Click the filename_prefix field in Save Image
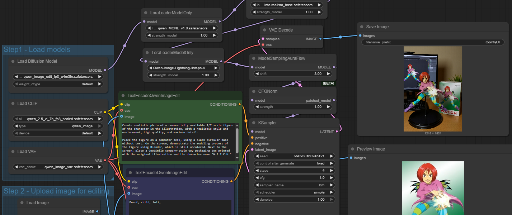This screenshot has height=215, width=512. point(433,42)
